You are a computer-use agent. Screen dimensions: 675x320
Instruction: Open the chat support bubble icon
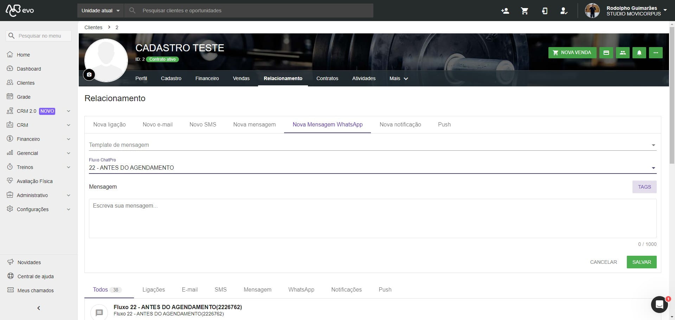point(660,305)
